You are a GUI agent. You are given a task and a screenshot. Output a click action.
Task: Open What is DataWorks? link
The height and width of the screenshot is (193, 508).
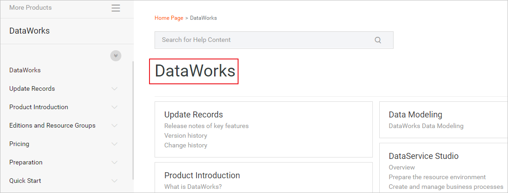[x=193, y=187]
